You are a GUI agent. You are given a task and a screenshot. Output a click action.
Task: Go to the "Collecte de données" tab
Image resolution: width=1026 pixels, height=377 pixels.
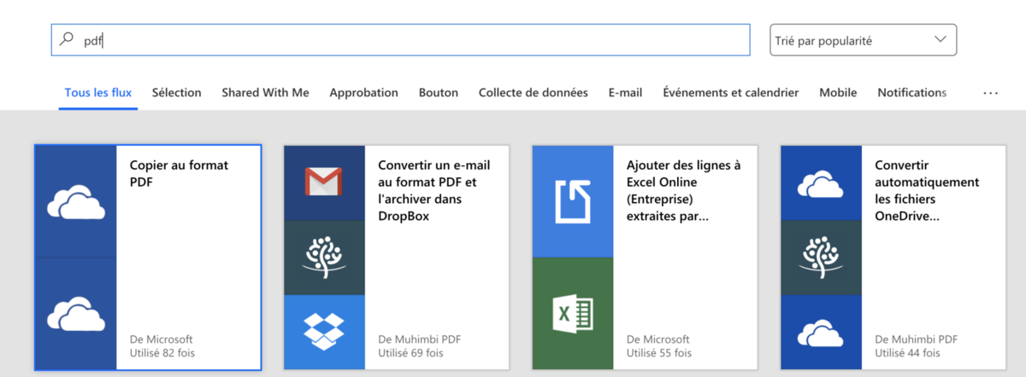533,93
